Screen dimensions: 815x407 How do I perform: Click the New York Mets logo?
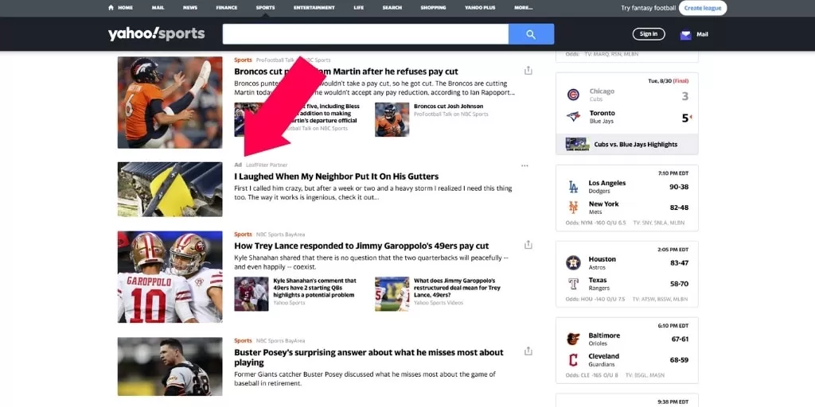[x=573, y=207]
